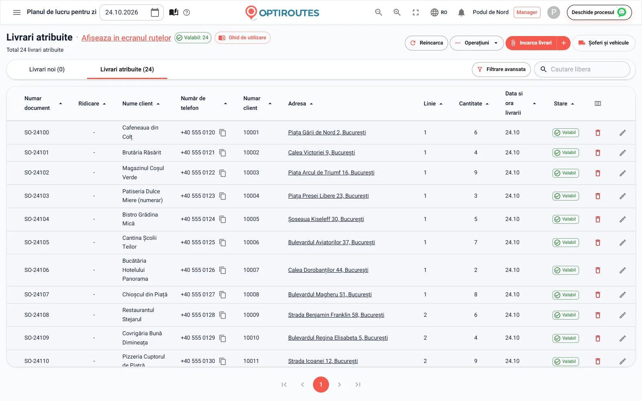
Task: Copy phone number +40 555 0125
Action: tap(223, 243)
